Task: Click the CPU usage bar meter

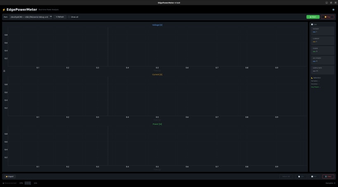Action: point(28,183)
